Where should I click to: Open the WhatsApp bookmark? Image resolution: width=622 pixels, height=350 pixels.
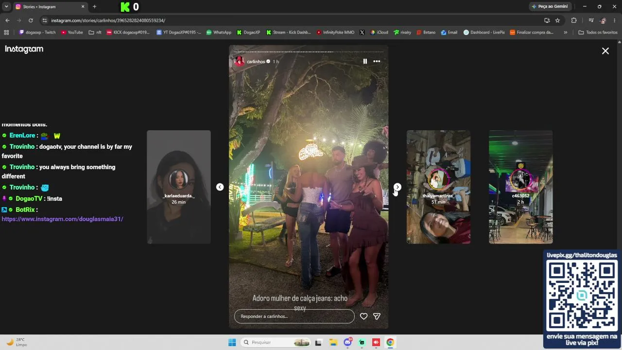click(219, 33)
